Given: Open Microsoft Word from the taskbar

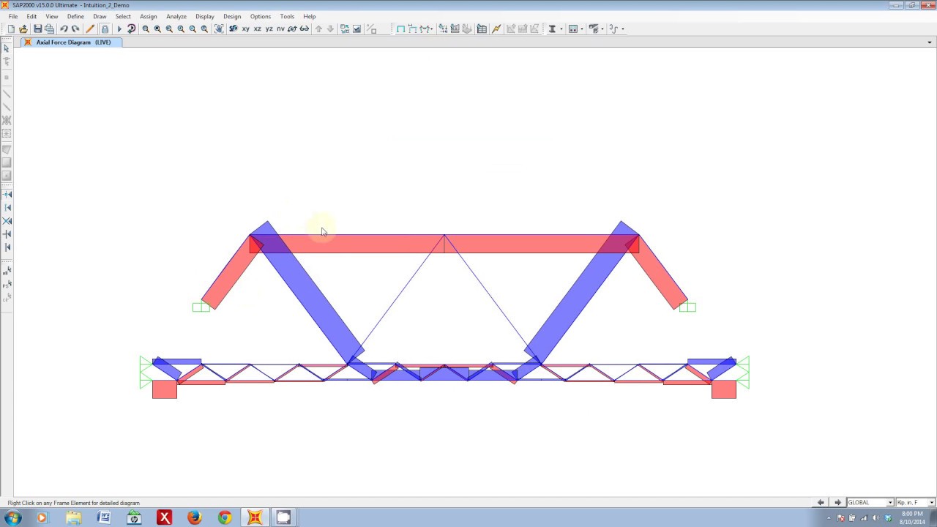Looking at the screenshot, I should coord(104,518).
